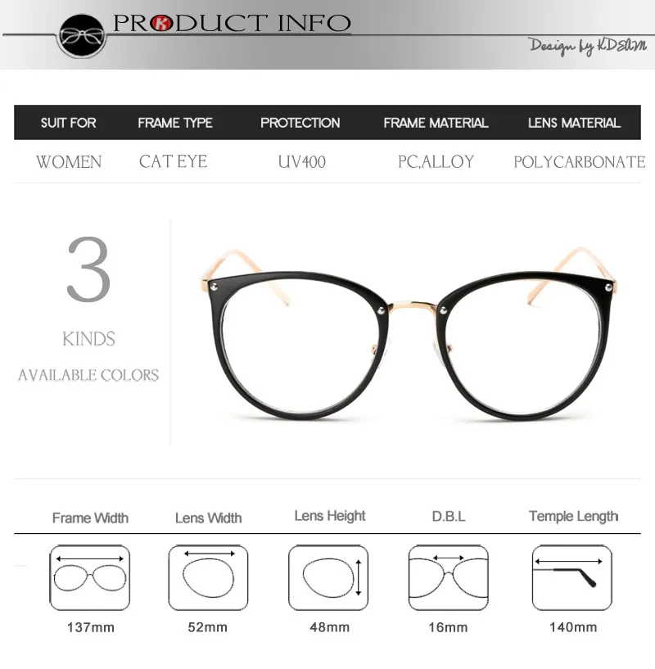Select the Temple Length diagram icon
The height and width of the screenshot is (669, 655).
coord(571,577)
